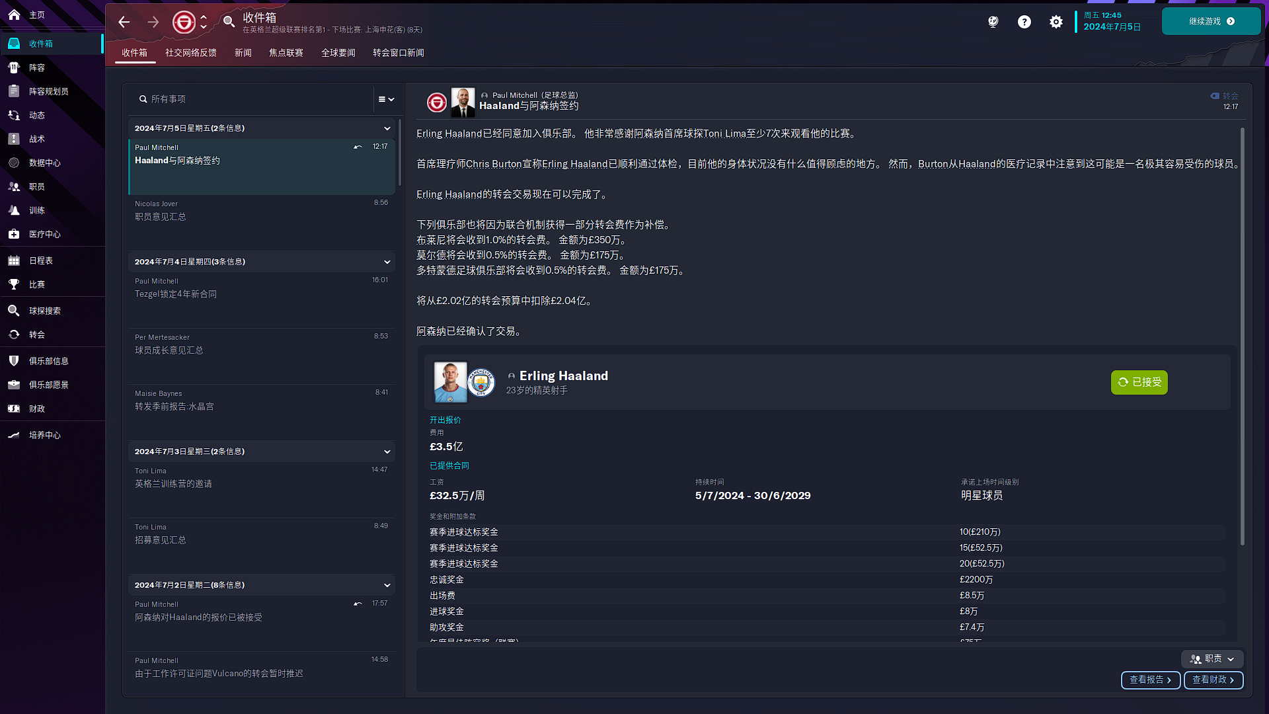This screenshot has width=1269, height=714.
Task: Switch to 收件箱 tab
Action: (x=135, y=53)
